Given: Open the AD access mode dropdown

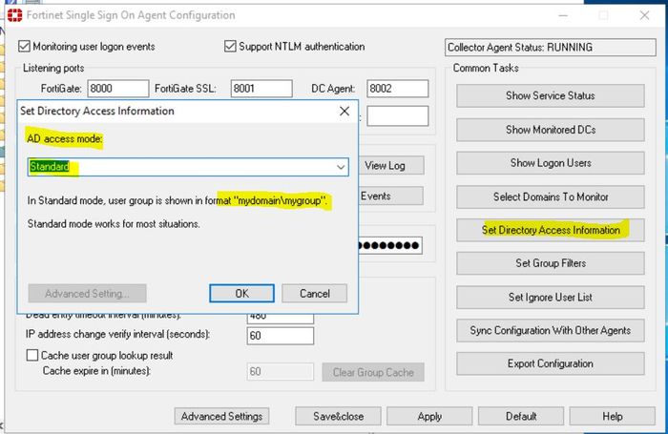Looking at the screenshot, I should [x=188, y=167].
